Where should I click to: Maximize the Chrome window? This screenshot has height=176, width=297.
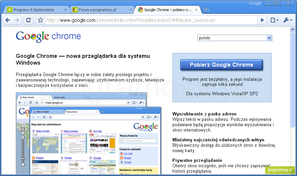click(x=277, y=3)
